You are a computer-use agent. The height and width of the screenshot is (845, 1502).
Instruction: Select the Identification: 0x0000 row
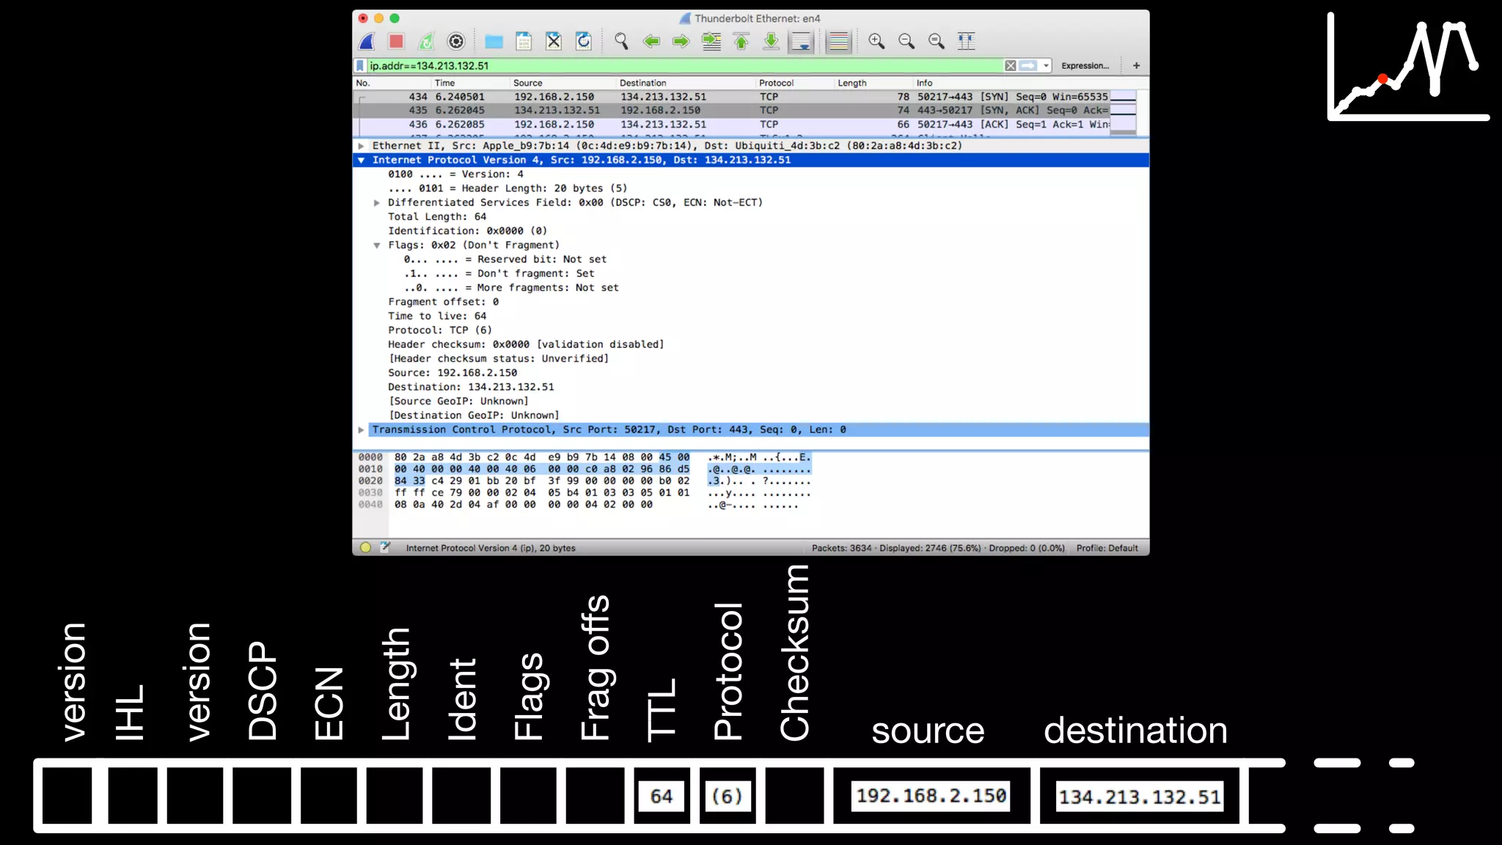click(751, 231)
